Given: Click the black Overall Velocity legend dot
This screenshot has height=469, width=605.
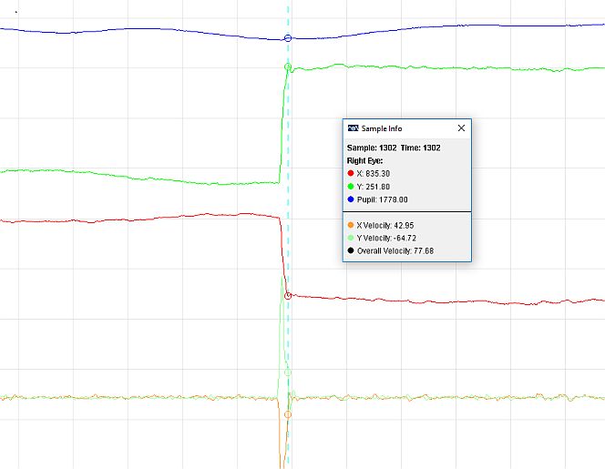Looking at the screenshot, I should (x=351, y=250).
